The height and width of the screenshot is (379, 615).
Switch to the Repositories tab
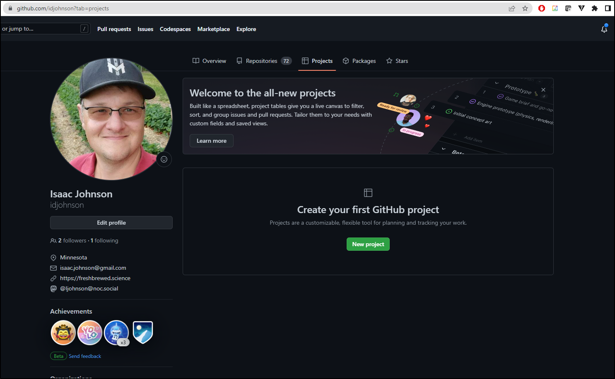264,61
